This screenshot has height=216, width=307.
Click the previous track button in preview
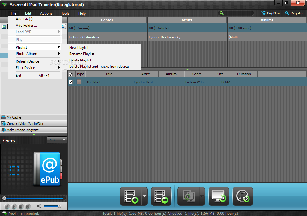point(7,206)
